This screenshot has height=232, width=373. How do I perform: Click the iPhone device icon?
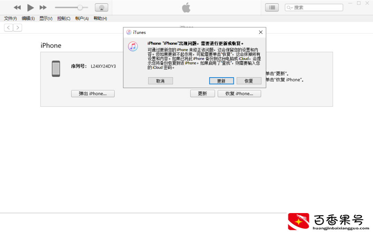coord(56,69)
